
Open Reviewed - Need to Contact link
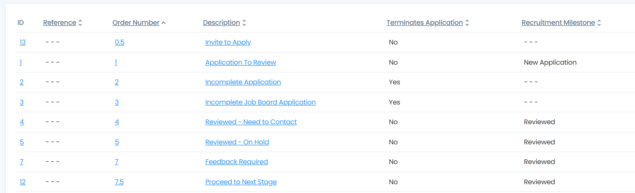point(251,122)
